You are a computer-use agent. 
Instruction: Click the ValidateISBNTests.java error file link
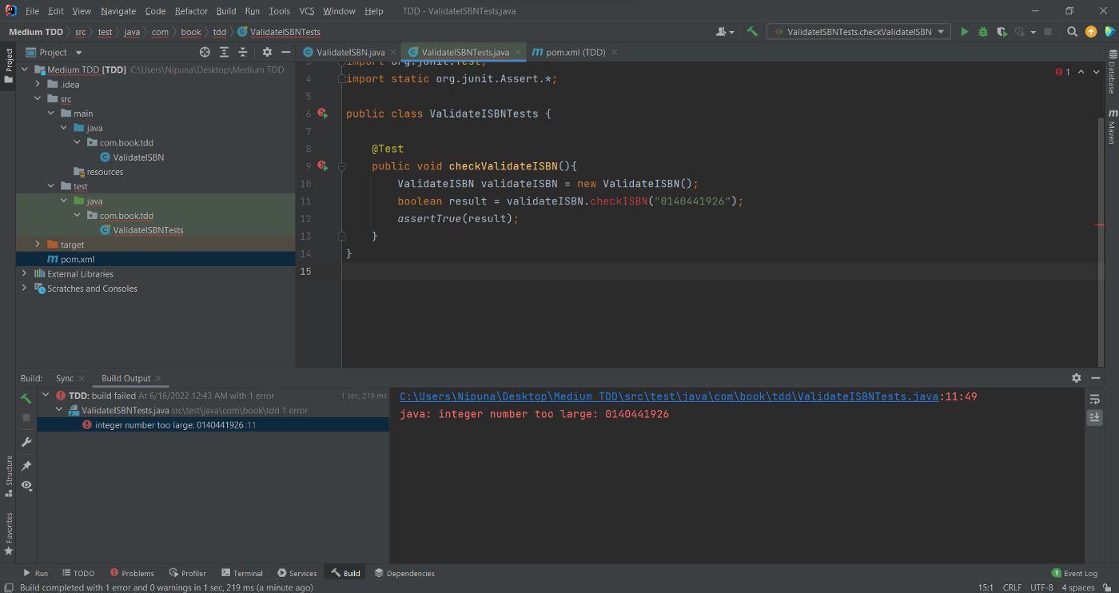(668, 396)
